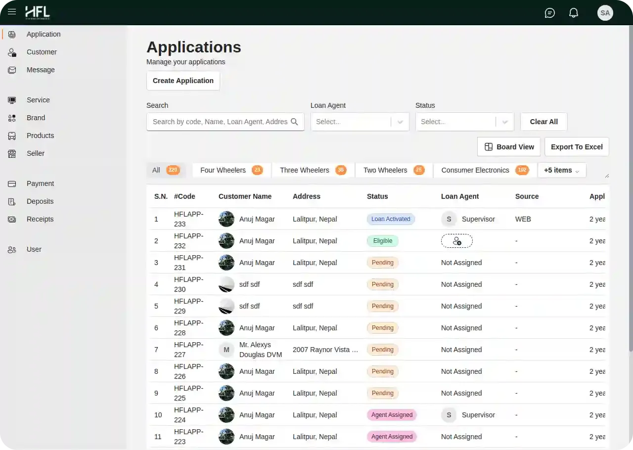Click the page vertical scrollbar
633x450 pixels.
pos(631,188)
